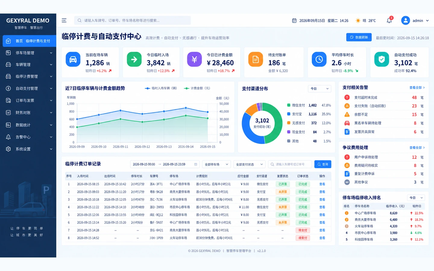The width and height of the screenshot is (434, 271).
Task: Open the admin account dropdown arrow
Action: [427, 20]
